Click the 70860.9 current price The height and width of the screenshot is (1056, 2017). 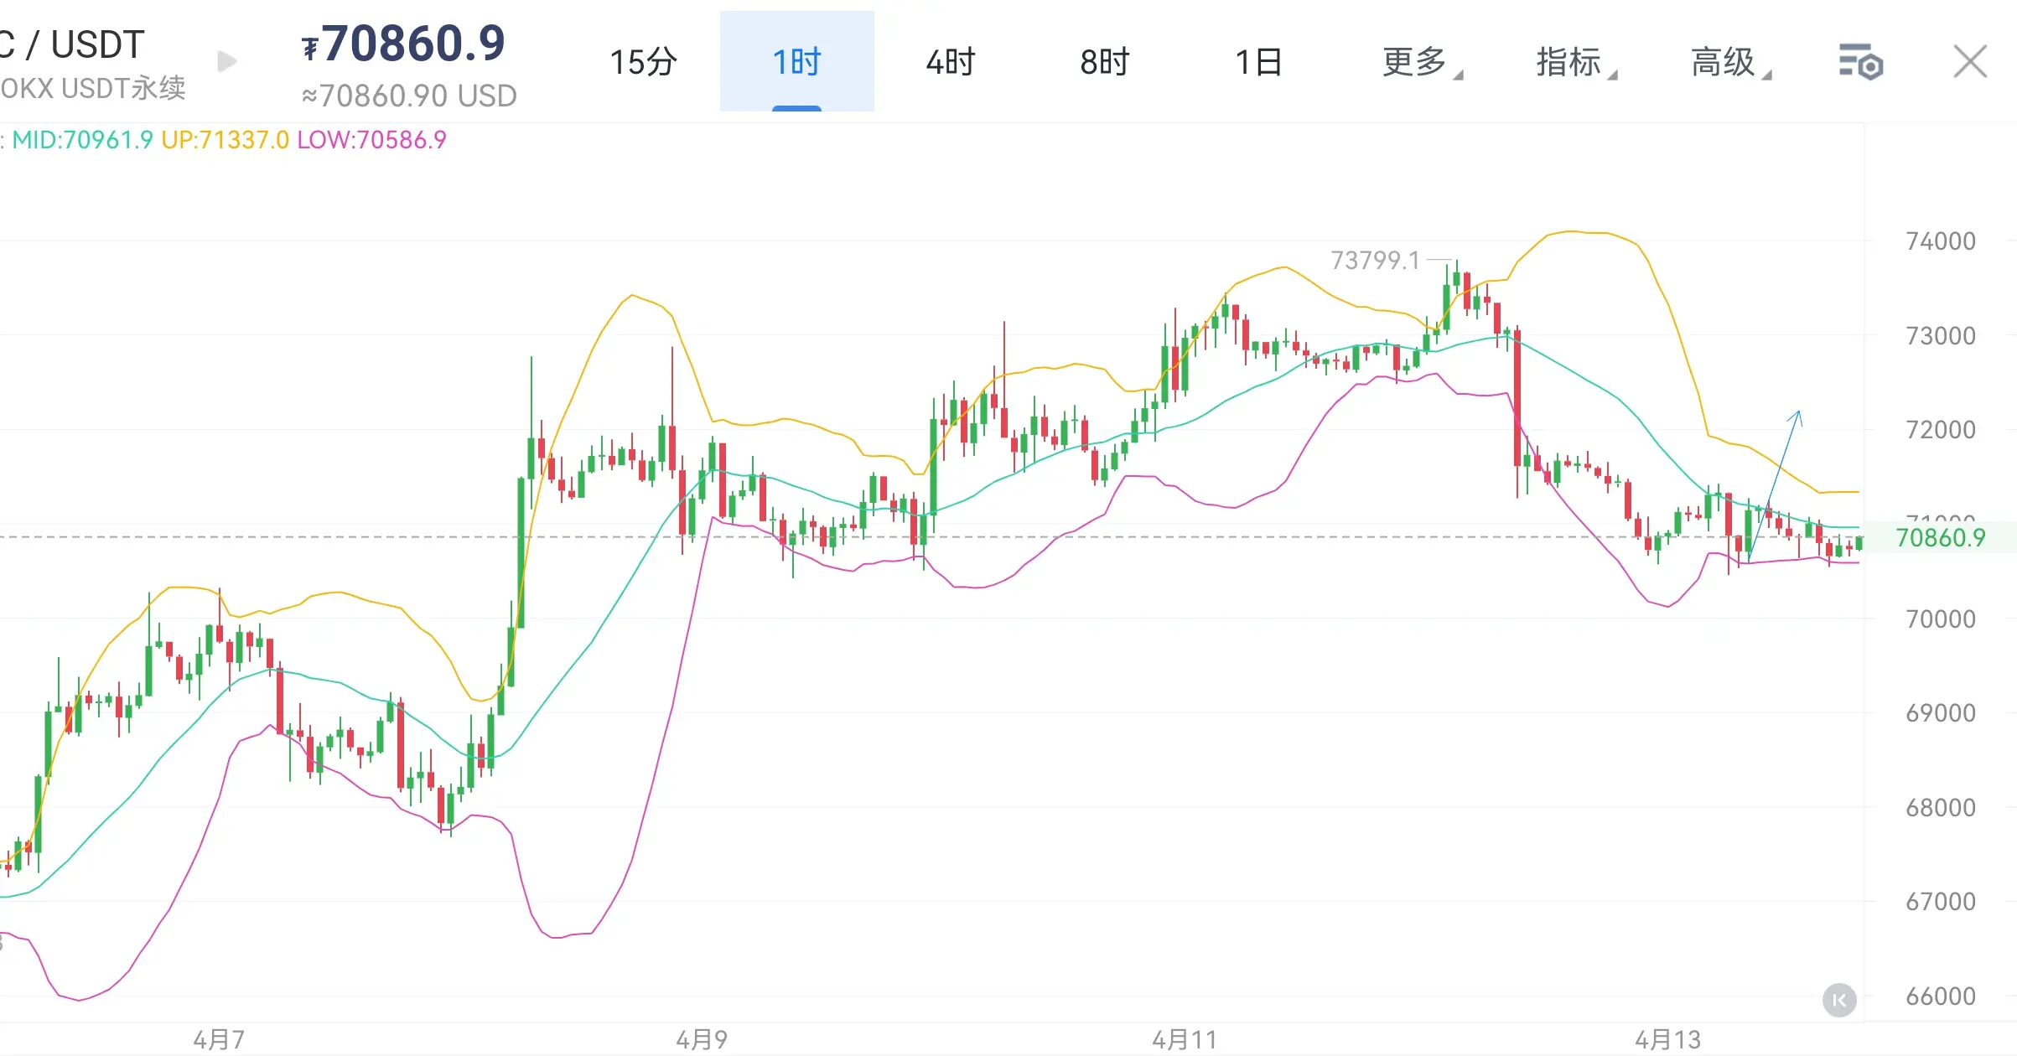[x=413, y=44]
